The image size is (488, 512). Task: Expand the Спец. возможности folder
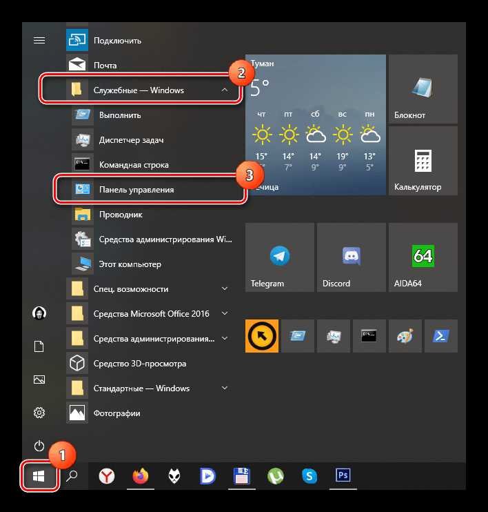pos(151,289)
